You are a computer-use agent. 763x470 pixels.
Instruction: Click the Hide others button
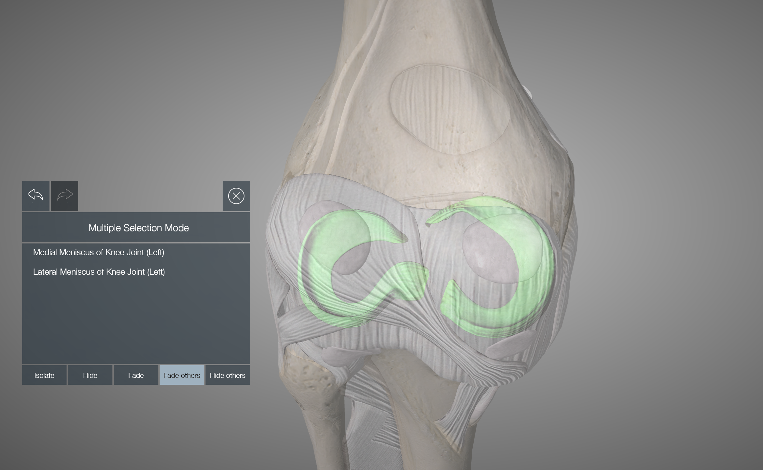228,375
